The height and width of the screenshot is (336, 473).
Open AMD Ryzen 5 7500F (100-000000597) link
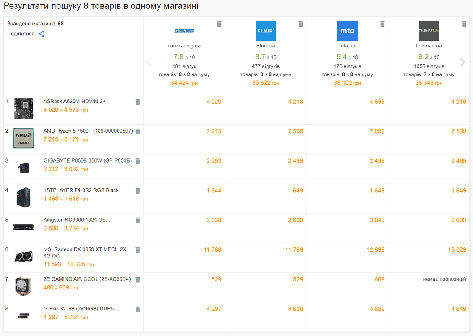point(88,131)
